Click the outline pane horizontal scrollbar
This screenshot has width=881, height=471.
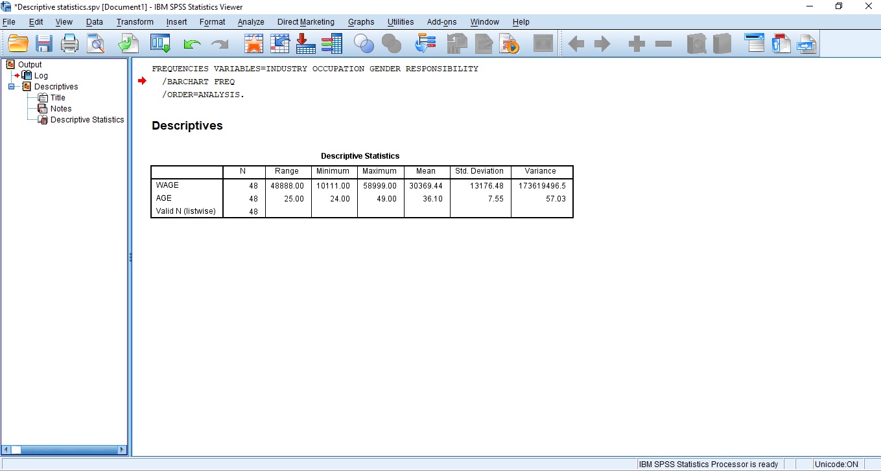[65, 448]
